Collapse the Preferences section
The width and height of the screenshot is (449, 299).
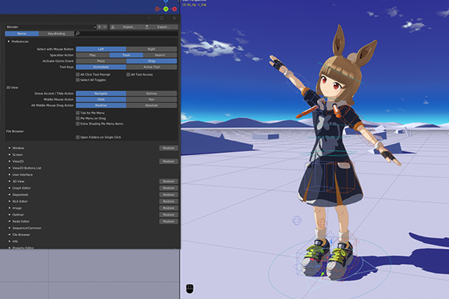coord(9,42)
